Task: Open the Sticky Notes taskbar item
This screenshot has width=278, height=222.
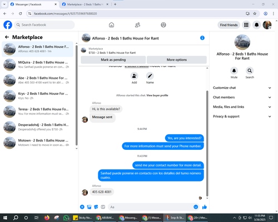Action: pos(82,218)
